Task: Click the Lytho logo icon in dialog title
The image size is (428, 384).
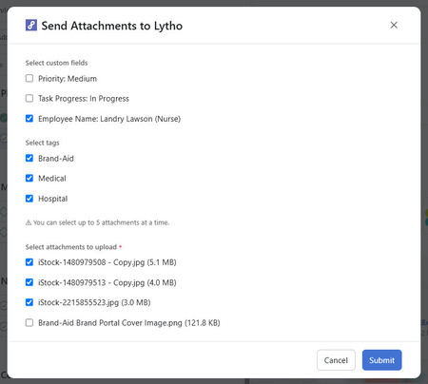Action: [31, 25]
